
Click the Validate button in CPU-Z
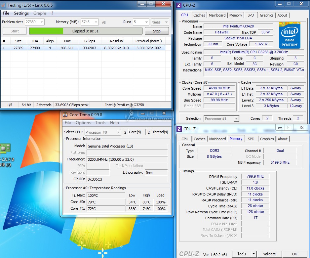269,254
